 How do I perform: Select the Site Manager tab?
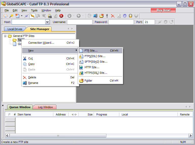40,29
